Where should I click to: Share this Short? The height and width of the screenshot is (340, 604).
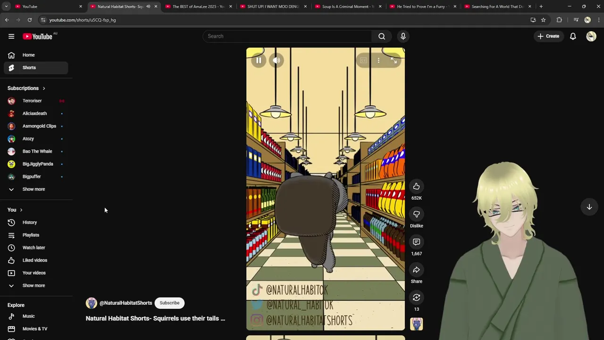[416, 270]
